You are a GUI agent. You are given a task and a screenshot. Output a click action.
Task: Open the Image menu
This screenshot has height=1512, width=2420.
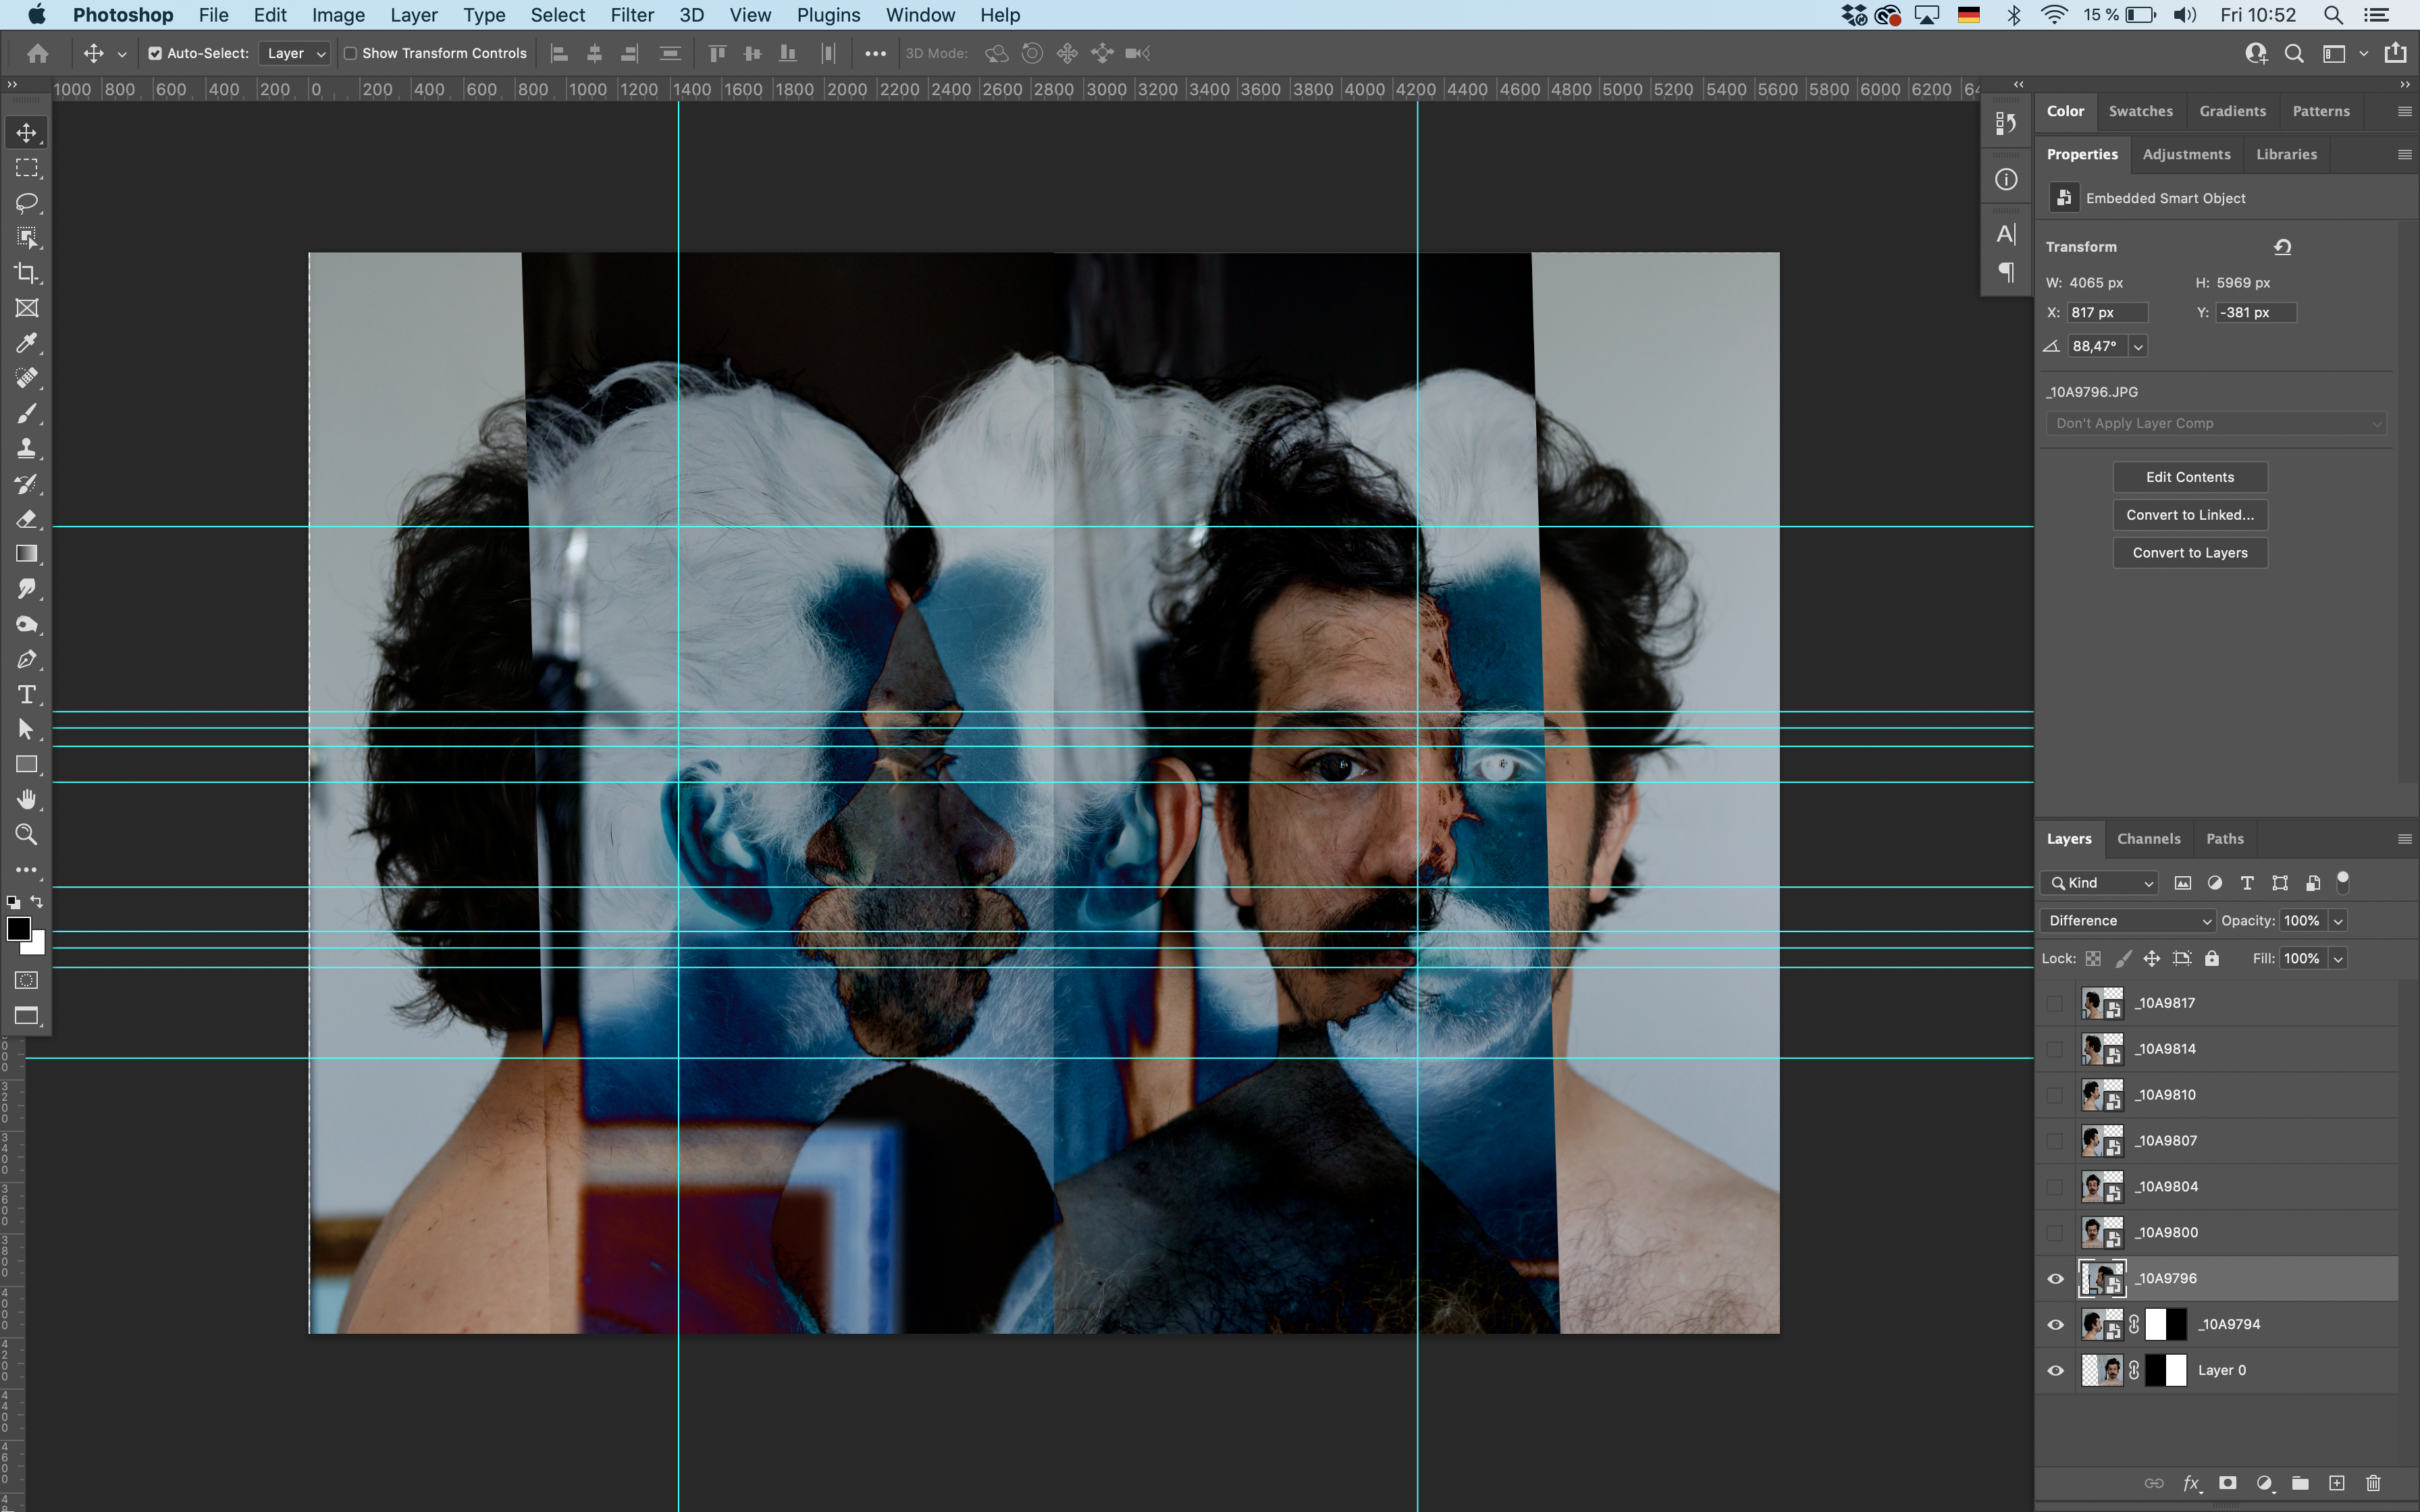pyautogui.click(x=338, y=15)
